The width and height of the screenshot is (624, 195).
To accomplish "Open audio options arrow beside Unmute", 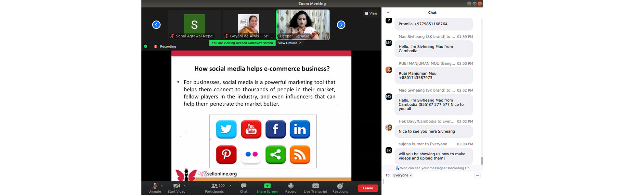I will click(162, 186).
